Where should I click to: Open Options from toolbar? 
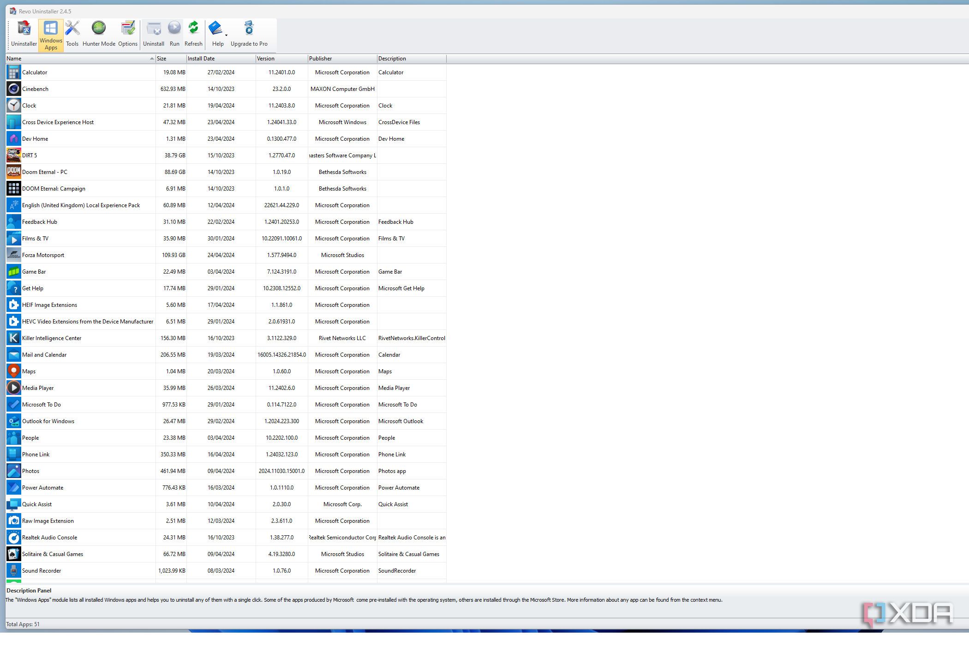pos(128,34)
